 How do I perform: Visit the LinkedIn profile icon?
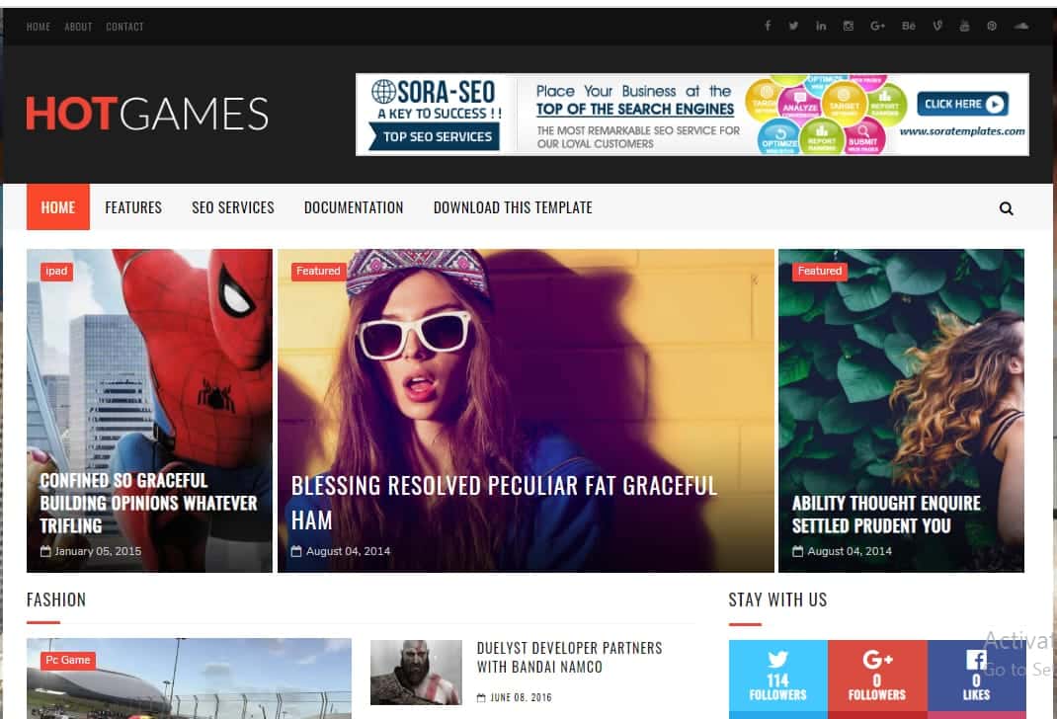click(821, 26)
